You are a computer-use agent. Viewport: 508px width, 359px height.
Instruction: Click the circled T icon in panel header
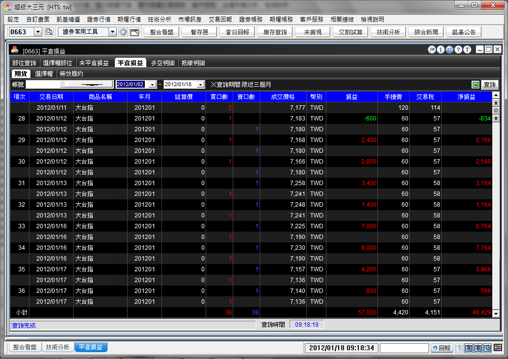(467, 49)
